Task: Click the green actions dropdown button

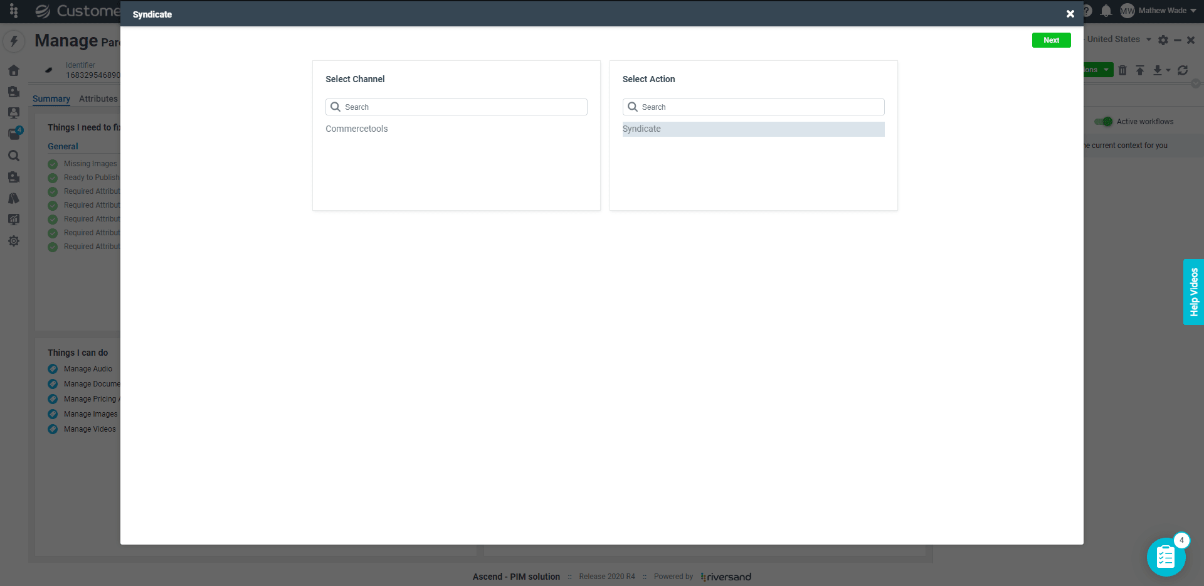Action: [x=1099, y=70]
